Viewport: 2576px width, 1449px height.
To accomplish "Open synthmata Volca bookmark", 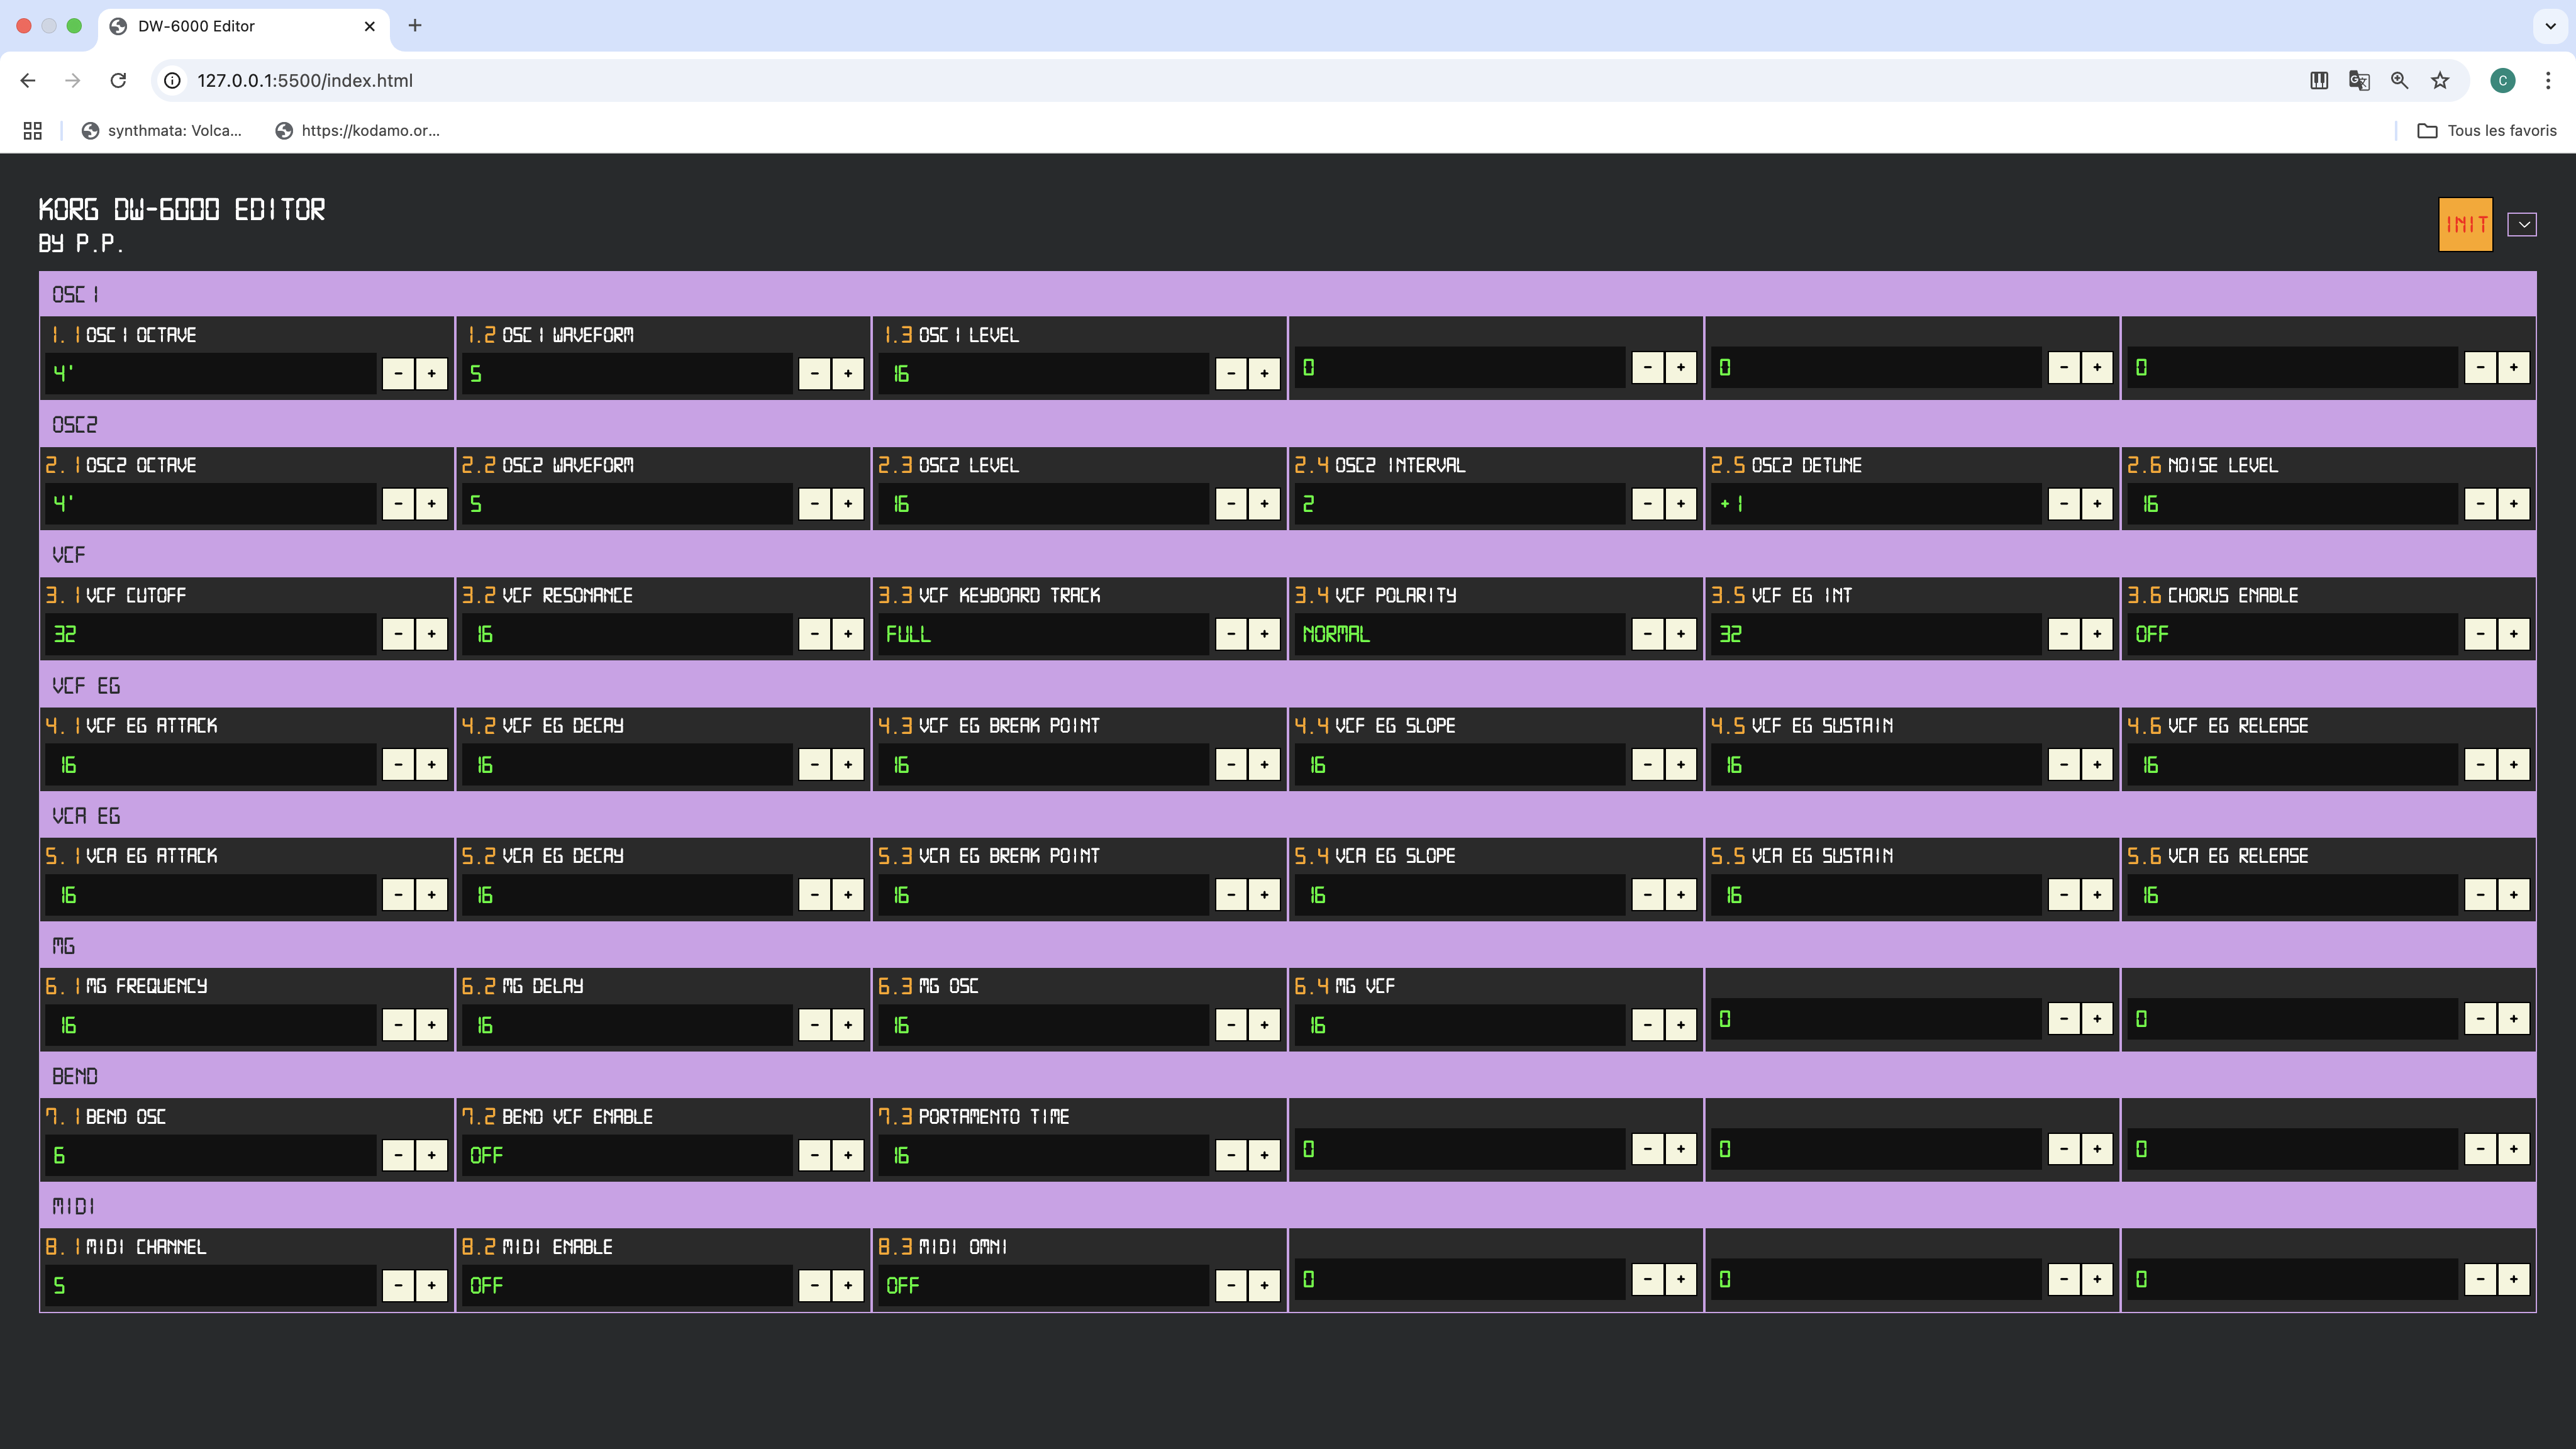I will pyautogui.click(x=161, y=130).
